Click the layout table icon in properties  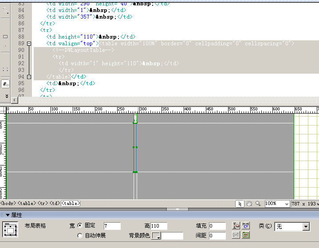click(x=10, y=230)
